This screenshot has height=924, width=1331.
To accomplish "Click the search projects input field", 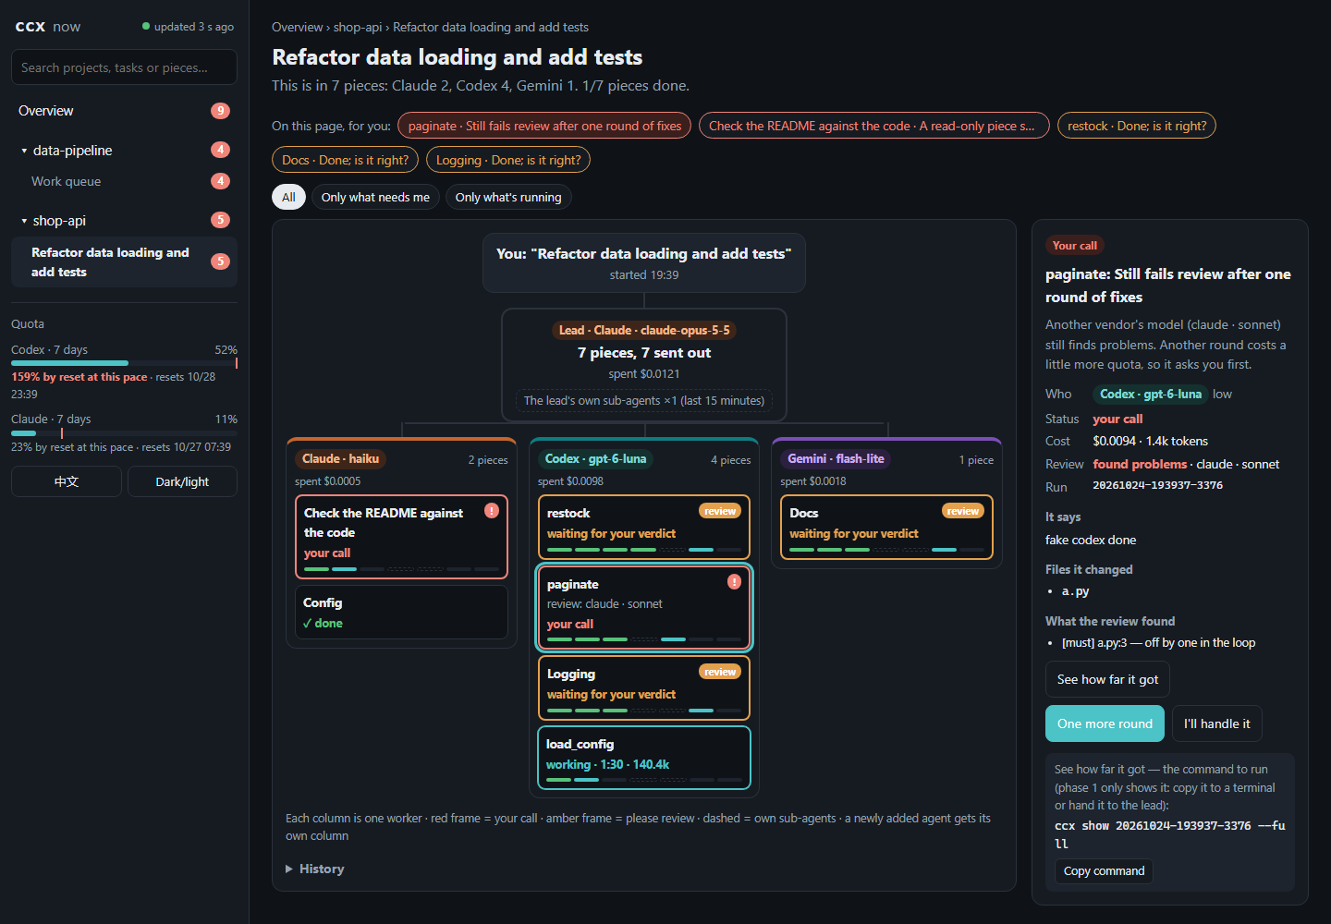I will point(124,67).
